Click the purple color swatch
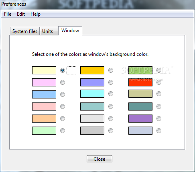Image resolution: width=195 pixels, height=172 pixels. pos(140,119)
